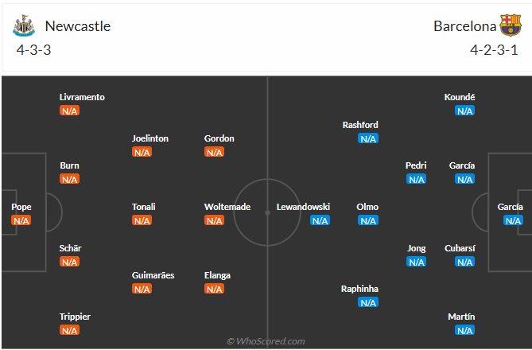532x350 pixels.
Task: Click Pedri's blue N/A badge
Action: (417, 179)
